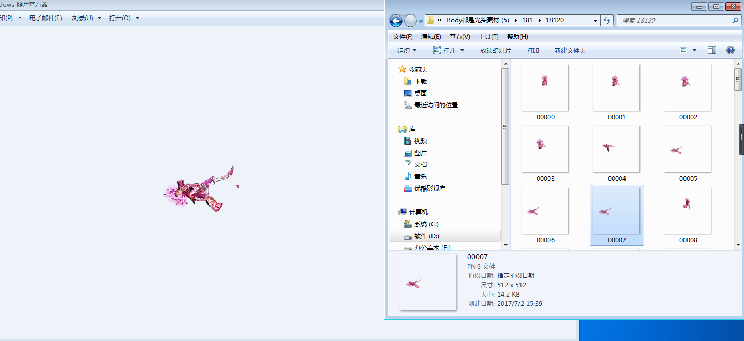Refresh the folder with address bar button
The width and height of the screenshot is (744, 341).
pos(607,20)
